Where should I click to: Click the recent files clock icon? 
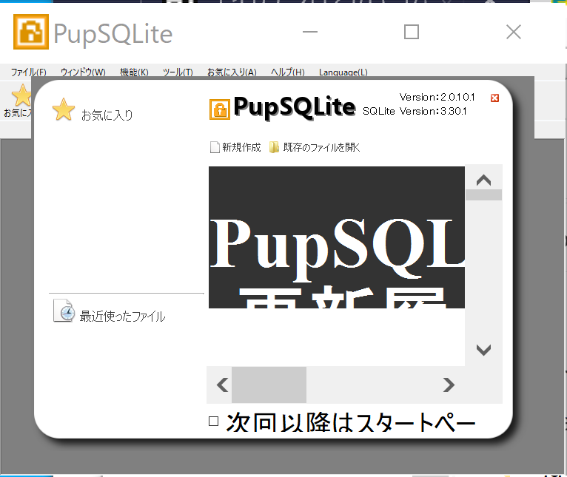pos(64,311)
